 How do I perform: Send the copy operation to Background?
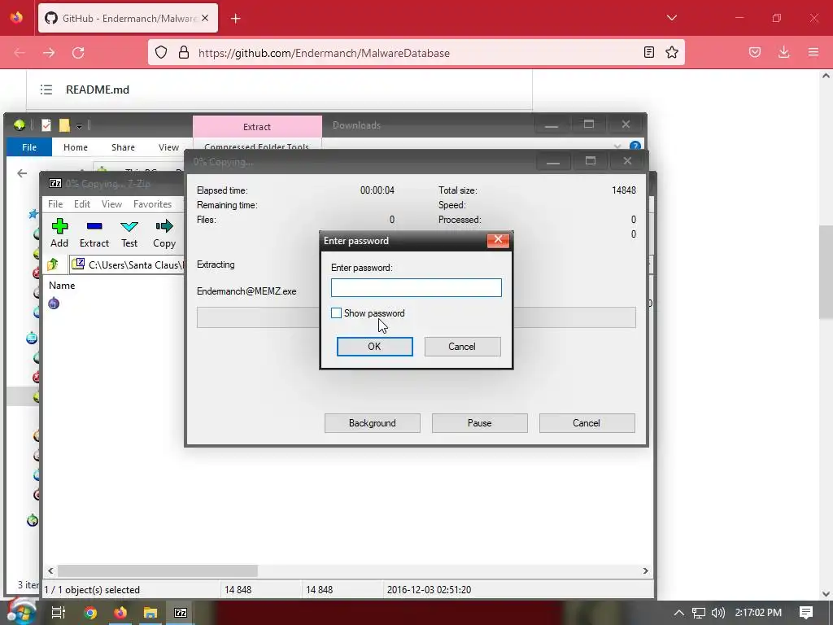[x=373, y=423]
